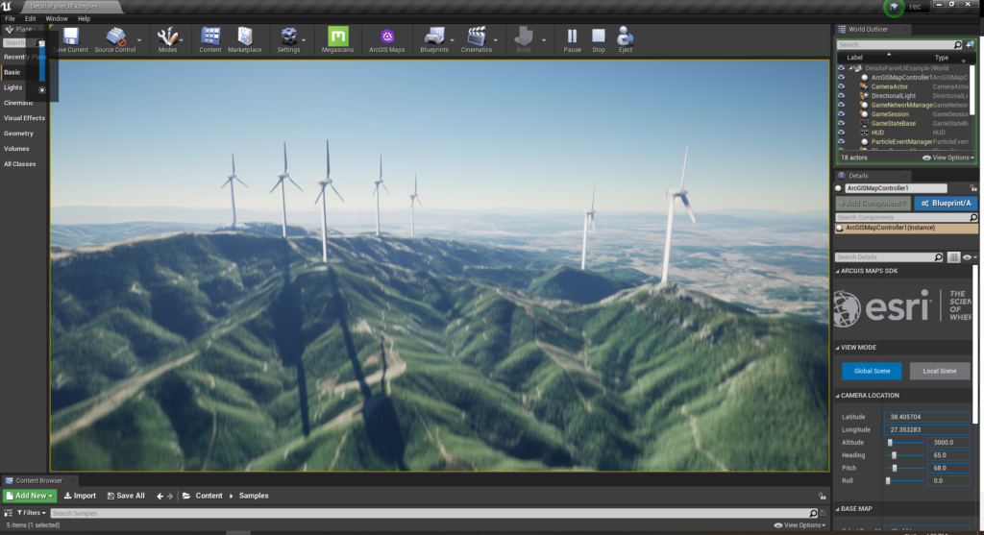984x535 pixels.
Task: Open the Help menu
Action: click(x=85, y=19)
